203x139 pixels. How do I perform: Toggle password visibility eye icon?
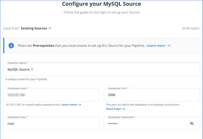coord(192,123)
